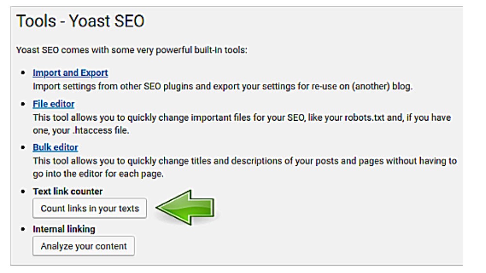Click the bullet beside Internal linking

(x=24, y=229)
